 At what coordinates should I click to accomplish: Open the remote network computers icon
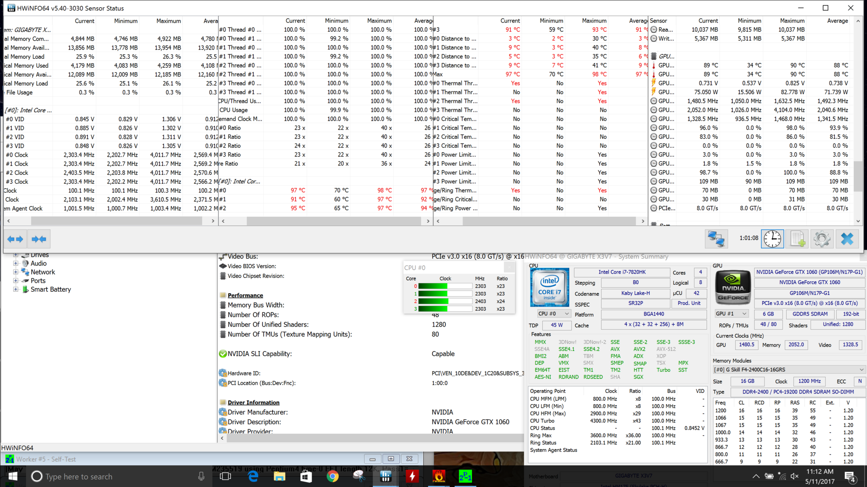(x=717, y=239)
